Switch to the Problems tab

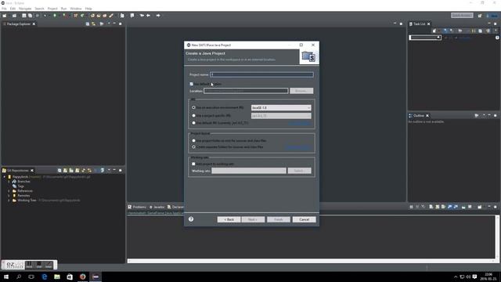(137, 207)
